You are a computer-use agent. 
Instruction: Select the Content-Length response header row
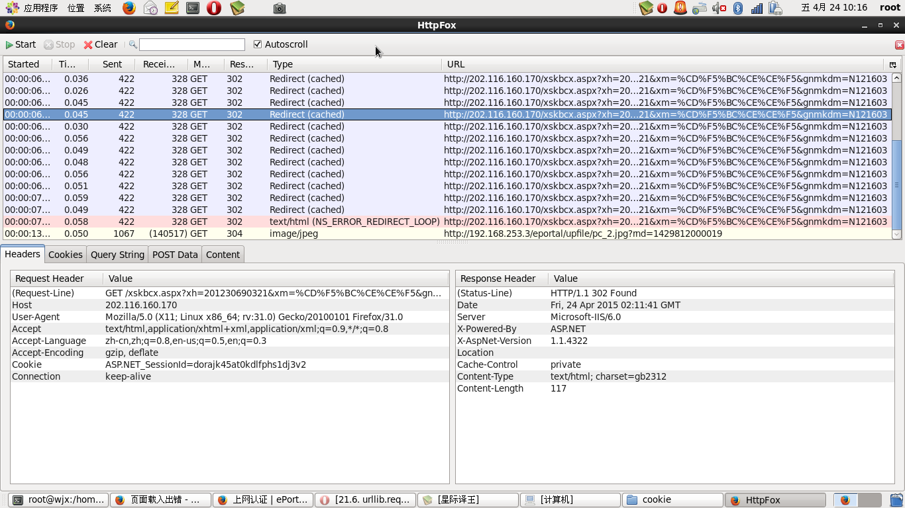[x=675, y=388]
